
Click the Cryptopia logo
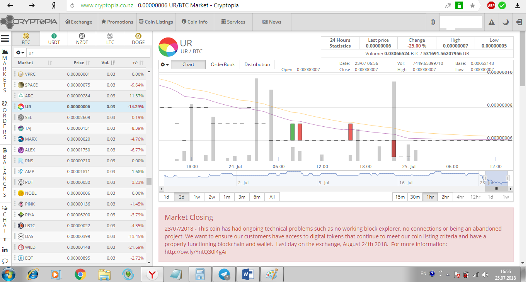(x=29, y=22)
